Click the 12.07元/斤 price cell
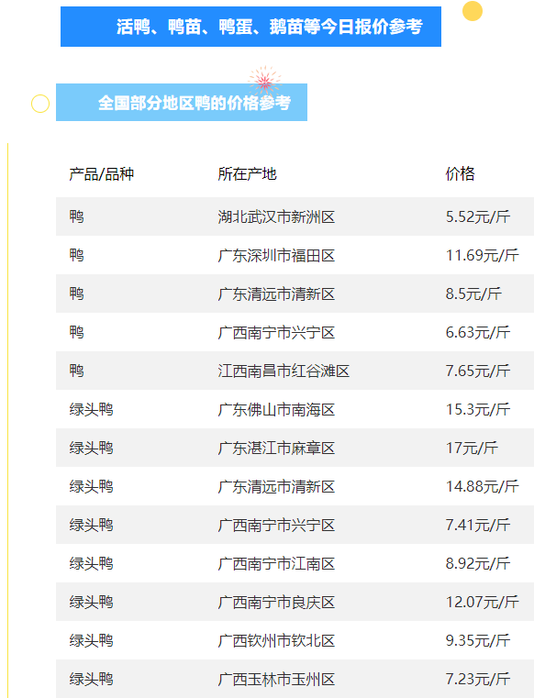 [483, 602]
